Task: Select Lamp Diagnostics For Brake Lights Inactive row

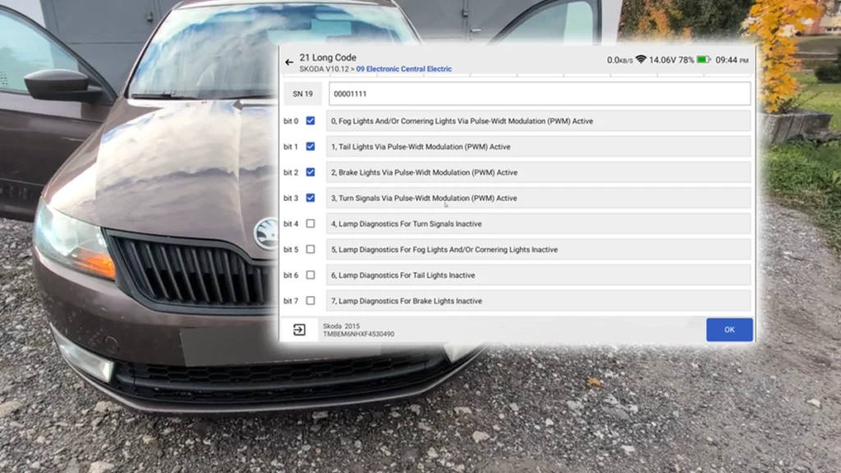Action: point(539,301)
